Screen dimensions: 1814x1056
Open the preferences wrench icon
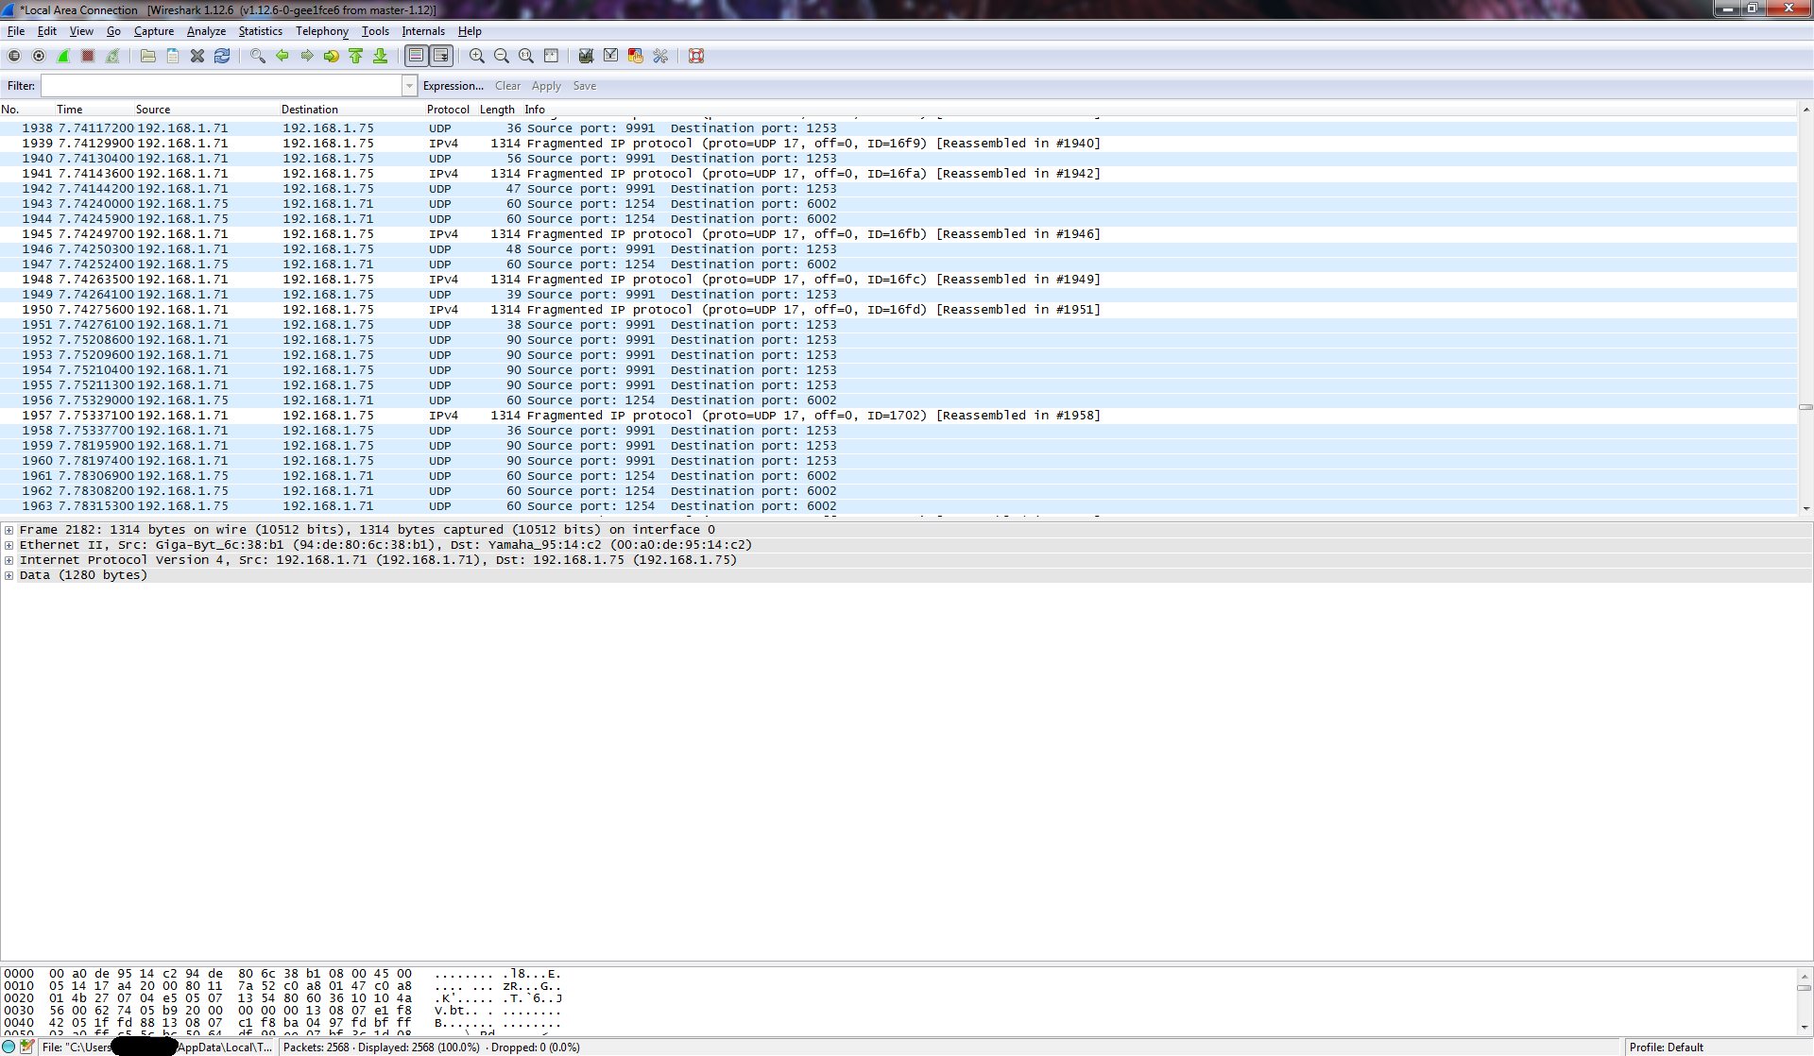(x=660, y=57)
